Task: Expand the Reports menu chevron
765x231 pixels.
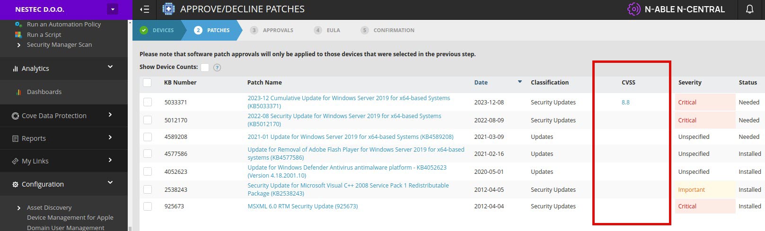Action: coord(110,137)
